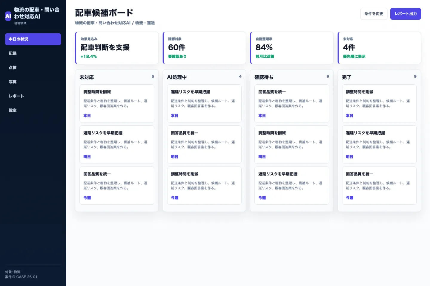430x286 pixels.
Task: Click the +18.4% value text
Action: (89, 56)
